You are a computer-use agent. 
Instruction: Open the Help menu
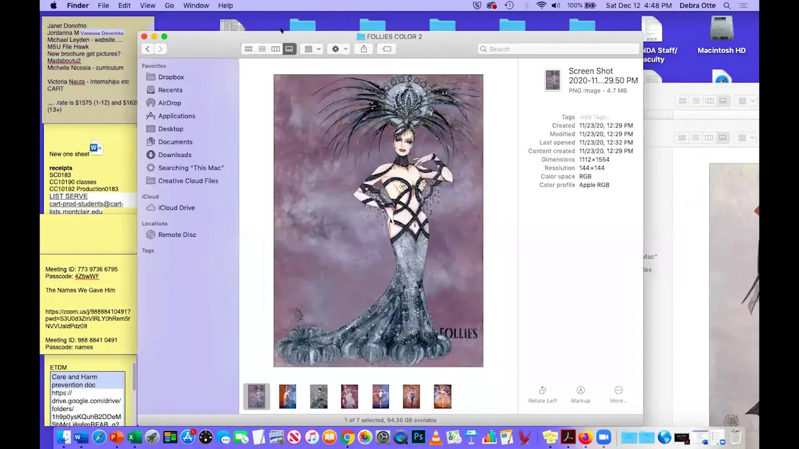(225, 6)
